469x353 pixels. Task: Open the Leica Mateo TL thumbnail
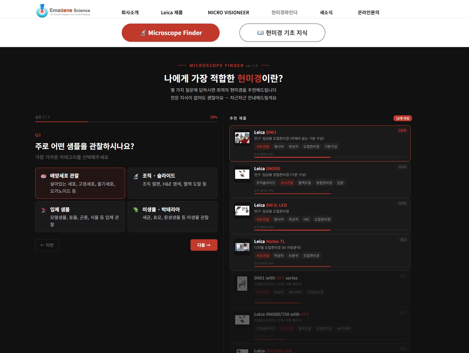pyautogui.click(x=242, y=247)
